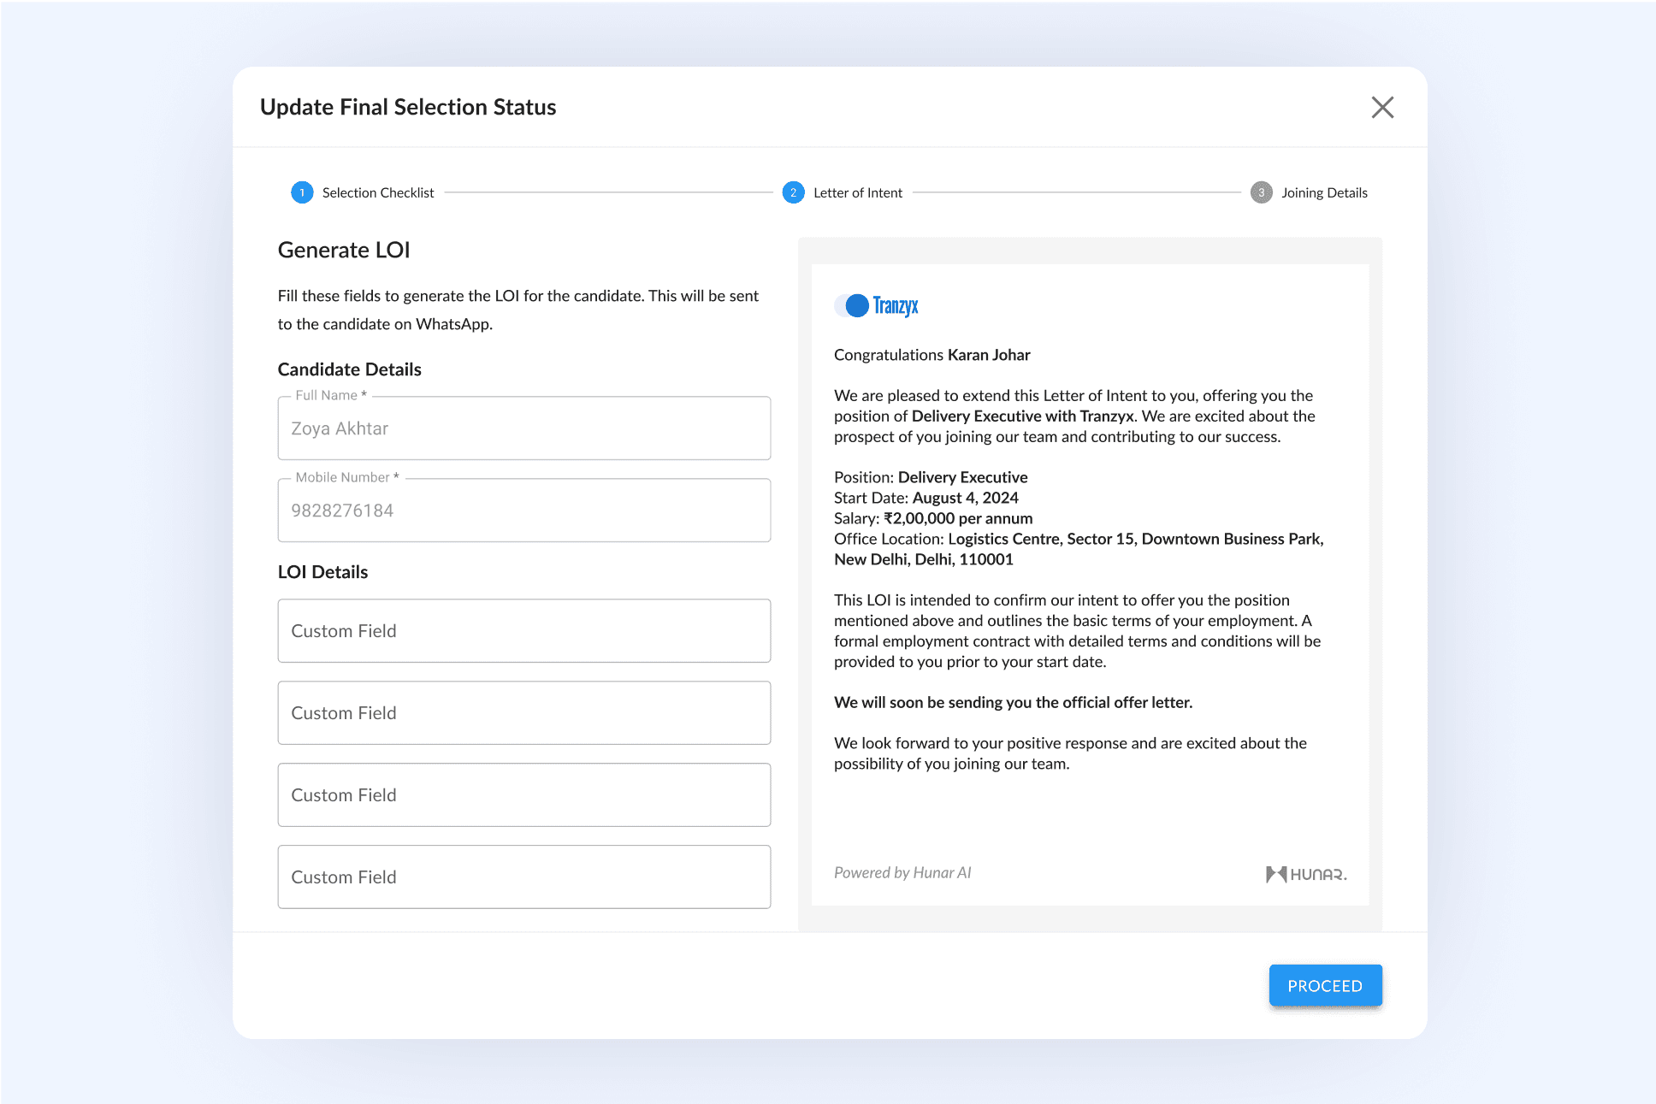Close the Update Final Selection Status dialog
This screenshot has height=1104, width=1656.
[x=1382, y=107]
